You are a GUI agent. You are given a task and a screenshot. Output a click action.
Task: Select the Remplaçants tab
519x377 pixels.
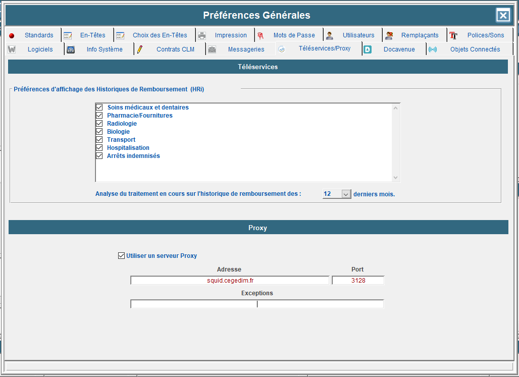point(419,35)
